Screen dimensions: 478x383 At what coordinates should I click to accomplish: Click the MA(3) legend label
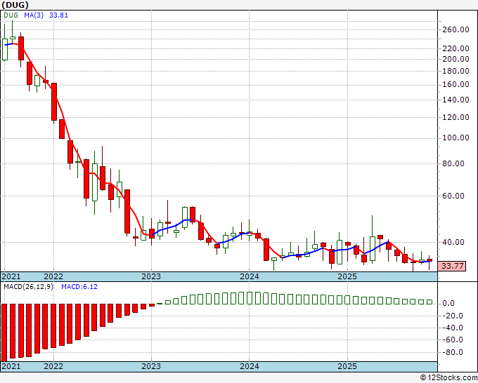click(x=34, y=15)
